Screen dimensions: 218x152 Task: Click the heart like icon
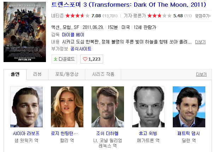85,59
